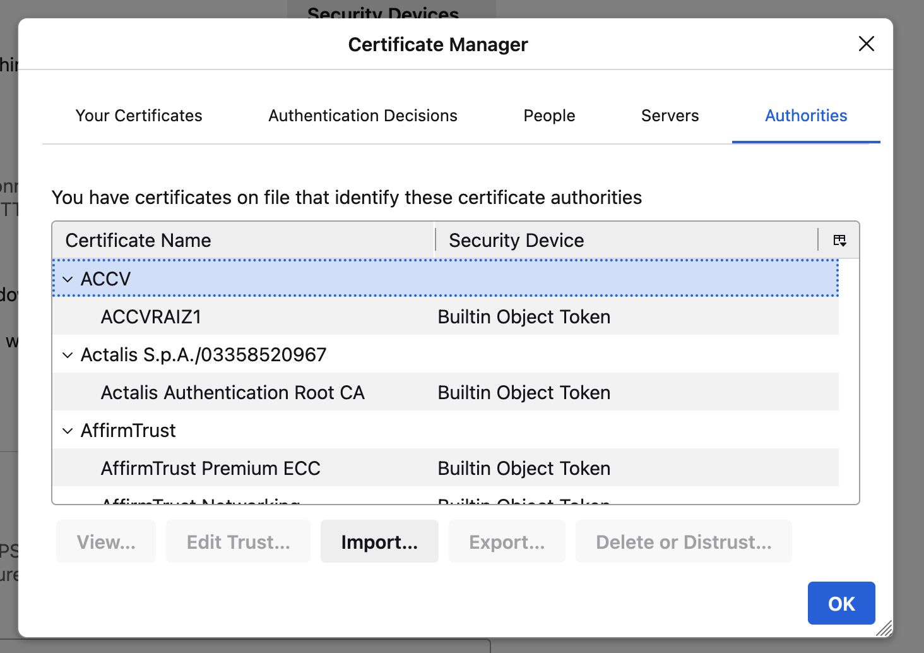
Task: Click the Import... button
Action: pyautogui.click(x=379, y=541)
